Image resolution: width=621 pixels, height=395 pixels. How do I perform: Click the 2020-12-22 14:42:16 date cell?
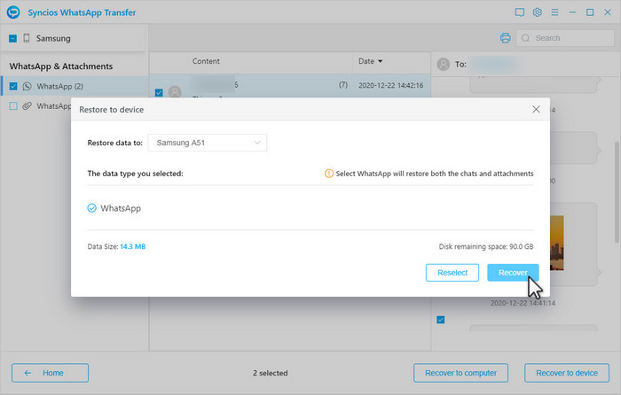tap(391, 85)
